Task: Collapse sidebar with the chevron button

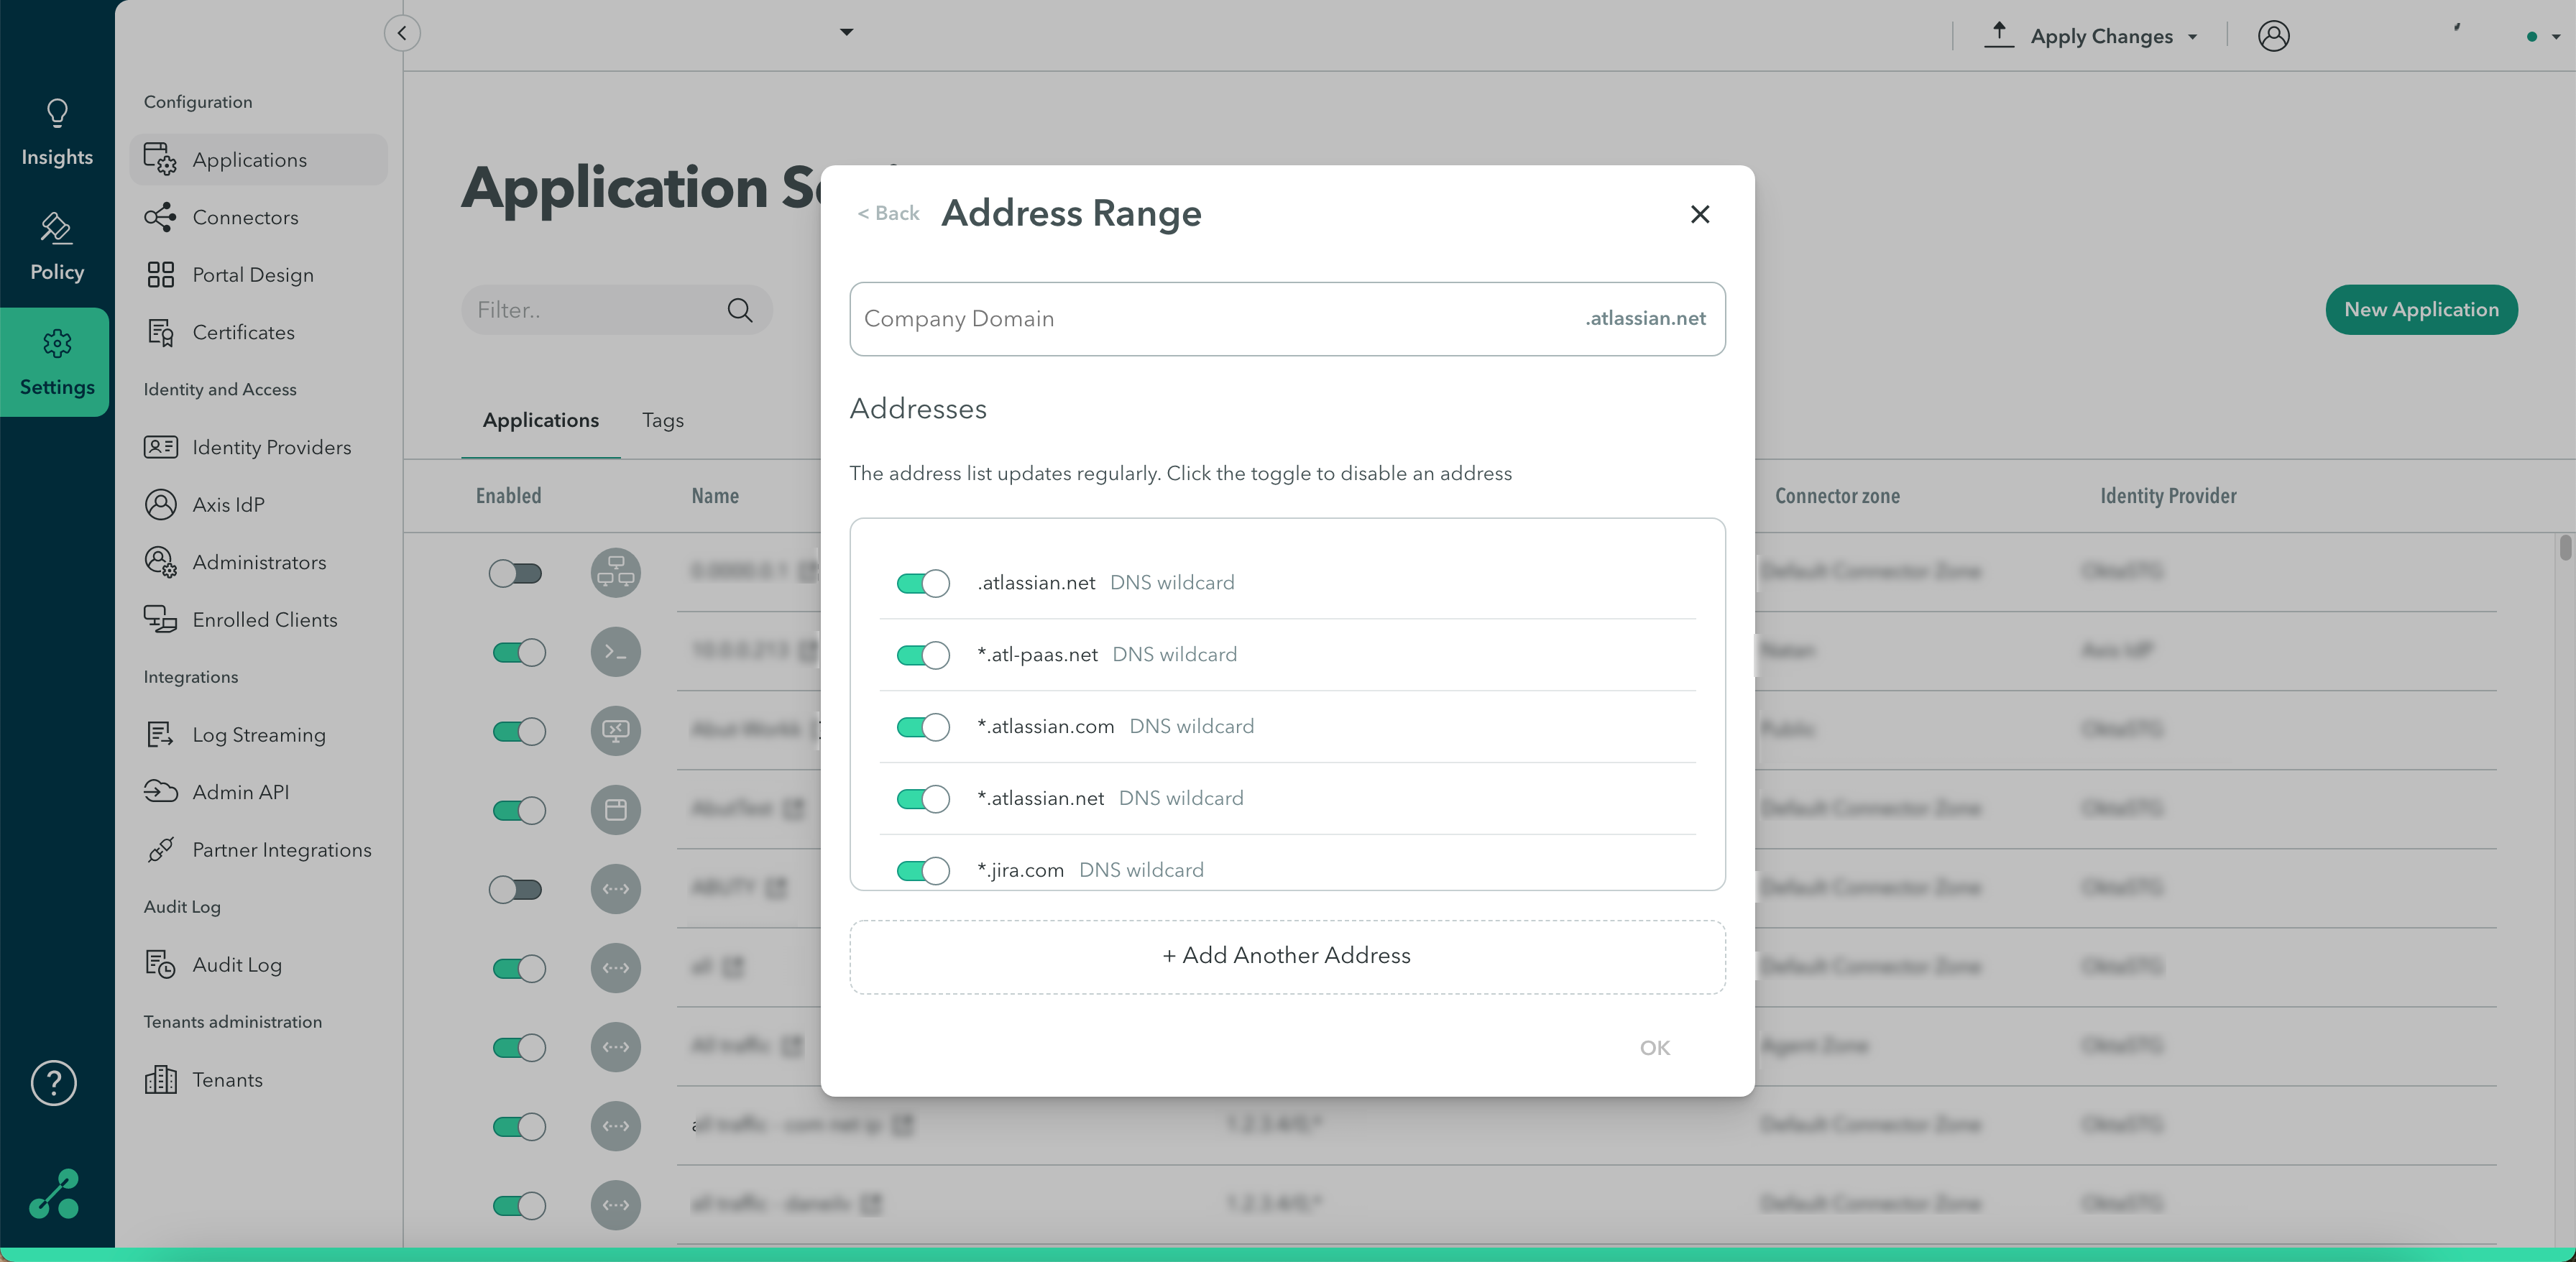Action: pos(402,33)
